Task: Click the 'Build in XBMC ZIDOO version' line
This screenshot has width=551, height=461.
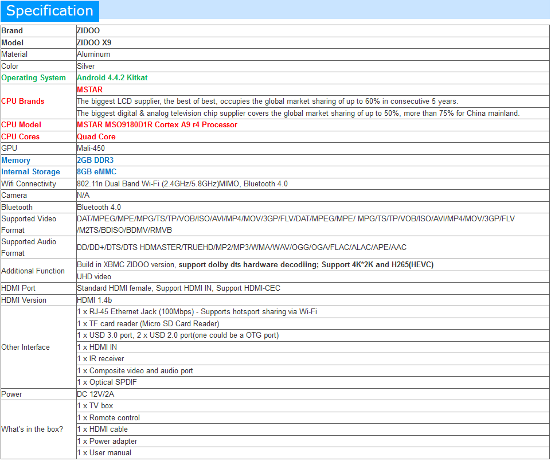Action: (x=256, y=264)
